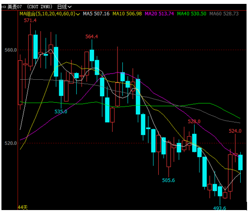Expand the MA组合 indicator dropdown arrow
The image size is (248, 212).
(x=78, y=14)
